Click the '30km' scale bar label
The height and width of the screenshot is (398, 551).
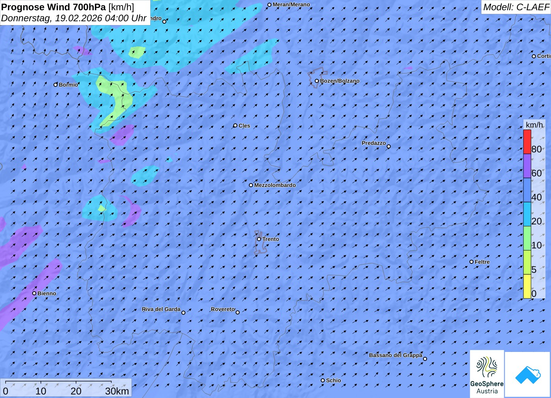tap(117, 391)
